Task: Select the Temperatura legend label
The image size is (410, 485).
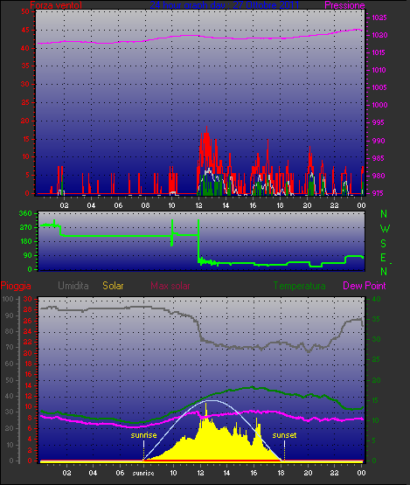Action: (299, 286)
